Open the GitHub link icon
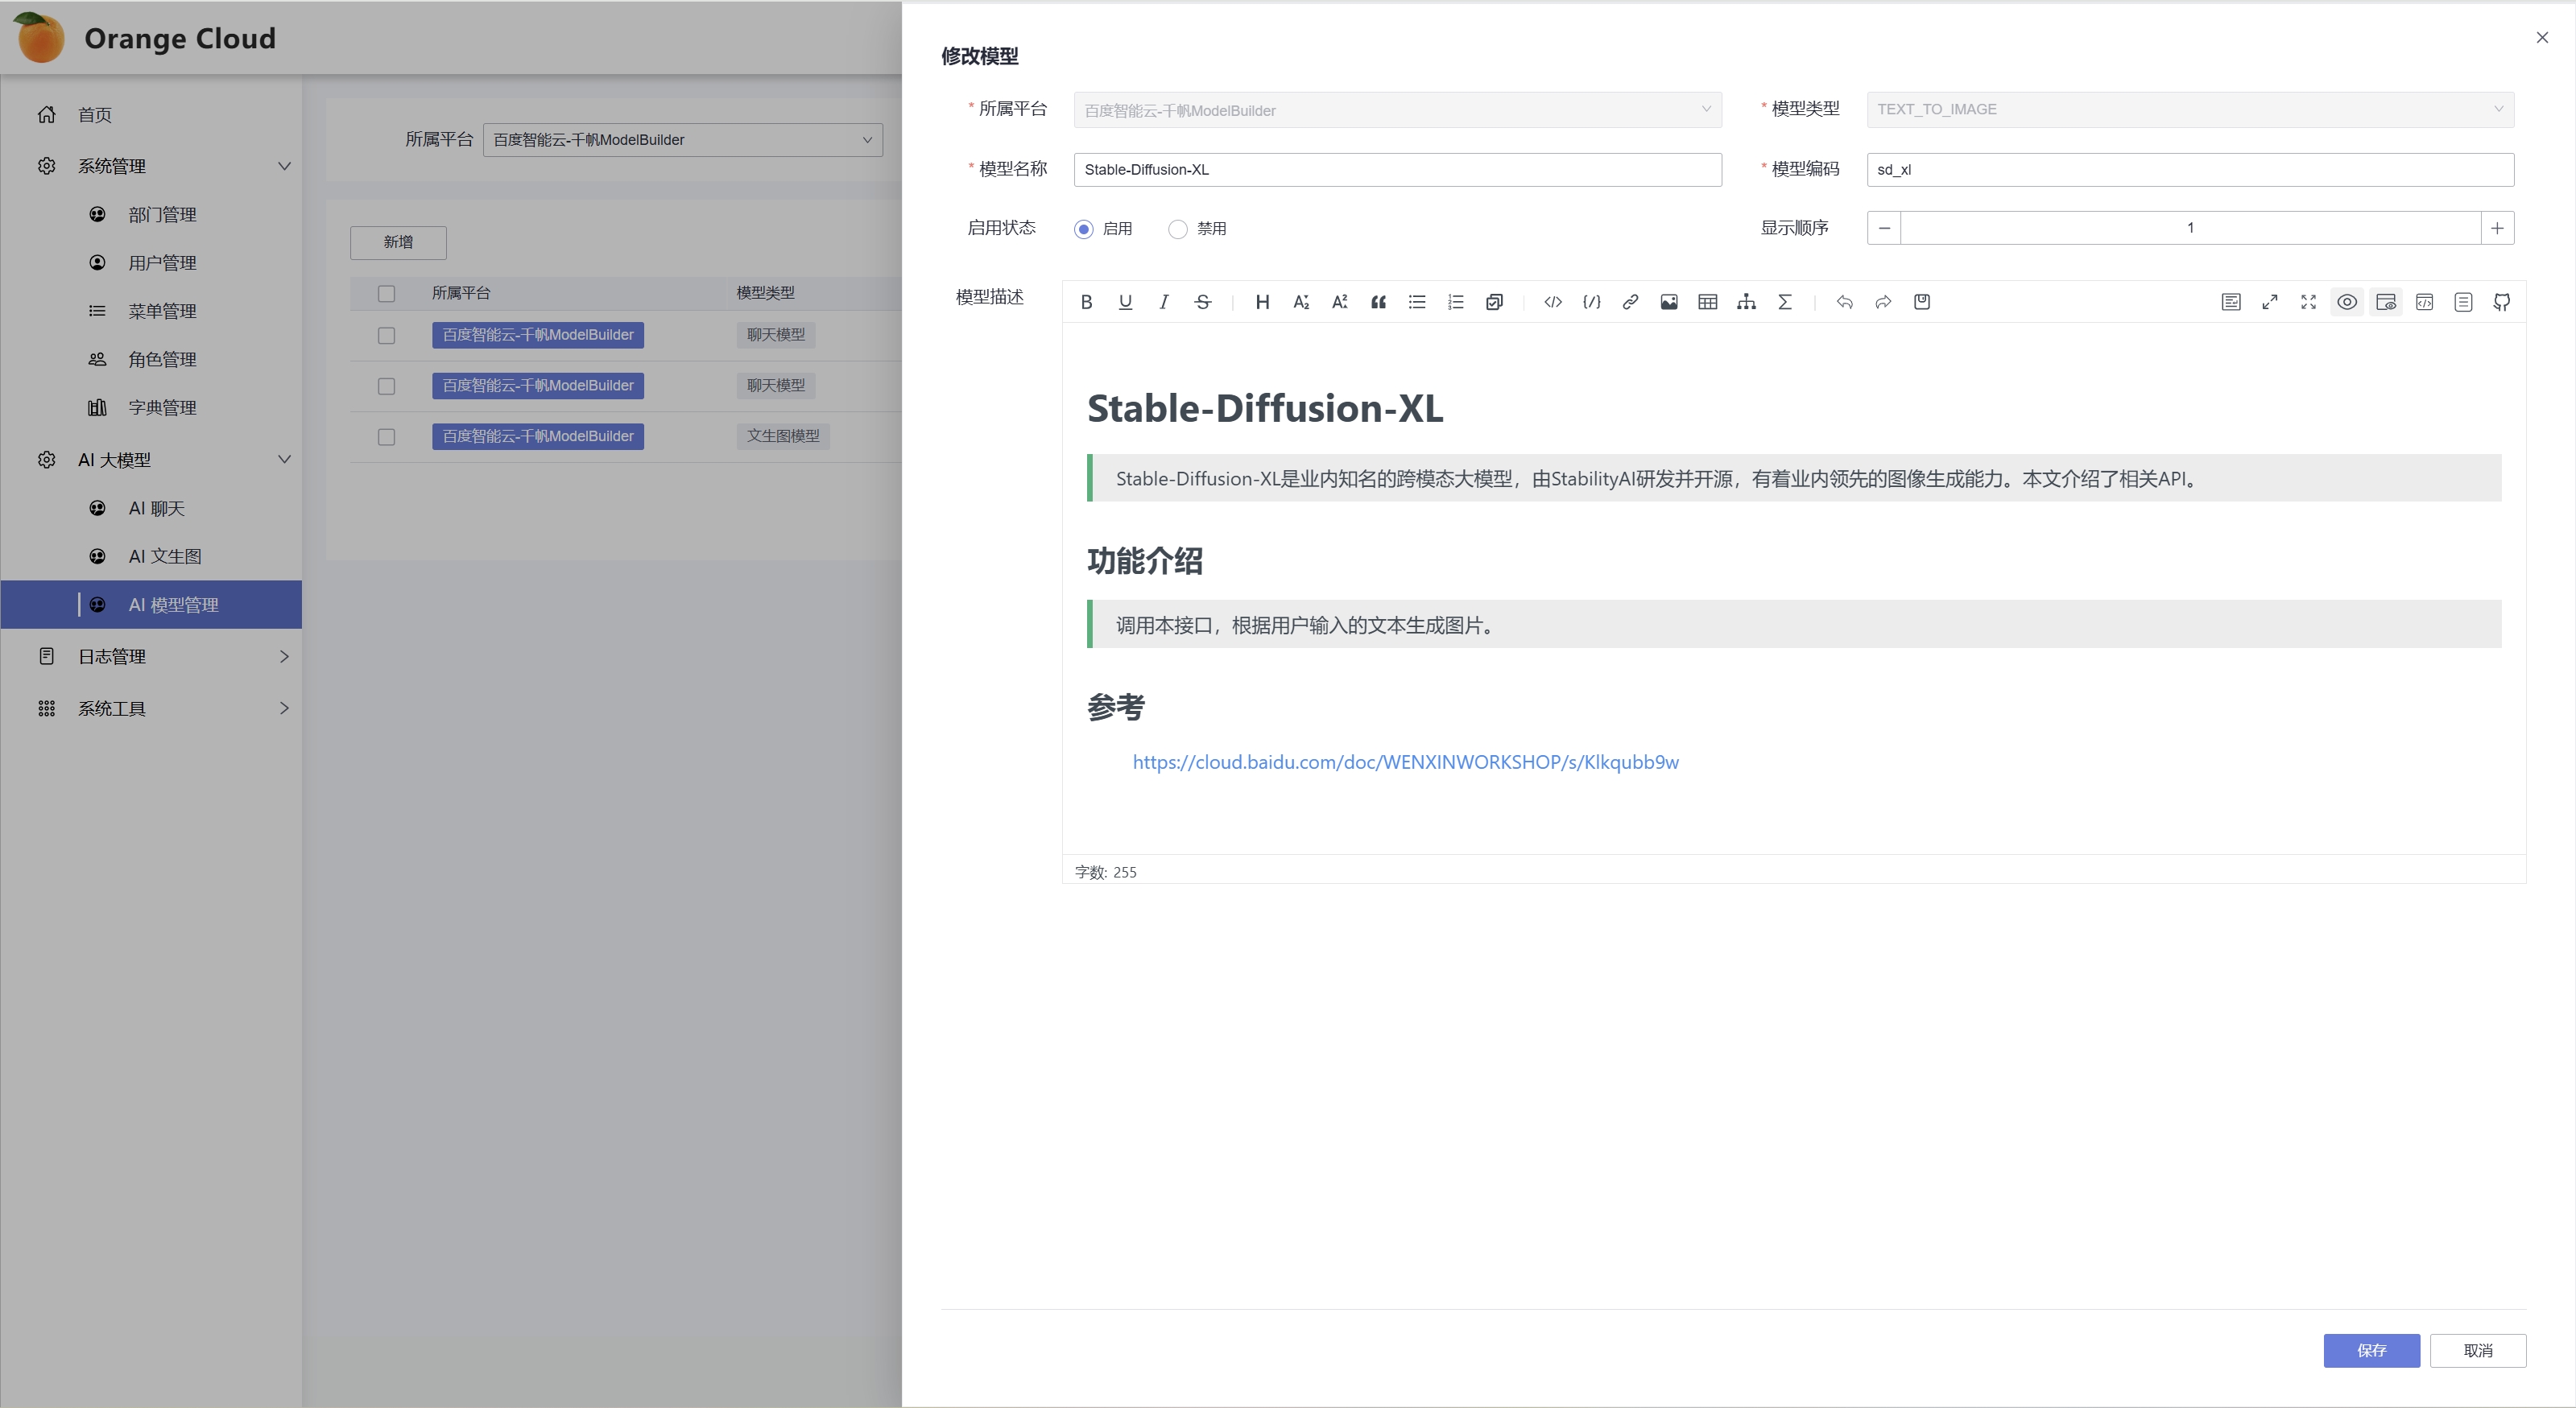 tap(2502, 302)
